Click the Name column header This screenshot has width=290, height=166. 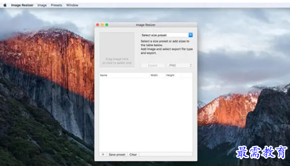coord(124,75)
